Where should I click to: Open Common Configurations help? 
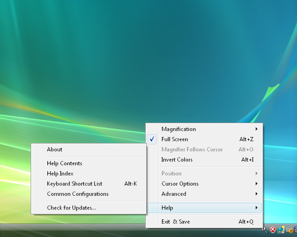tap(77, 194)
